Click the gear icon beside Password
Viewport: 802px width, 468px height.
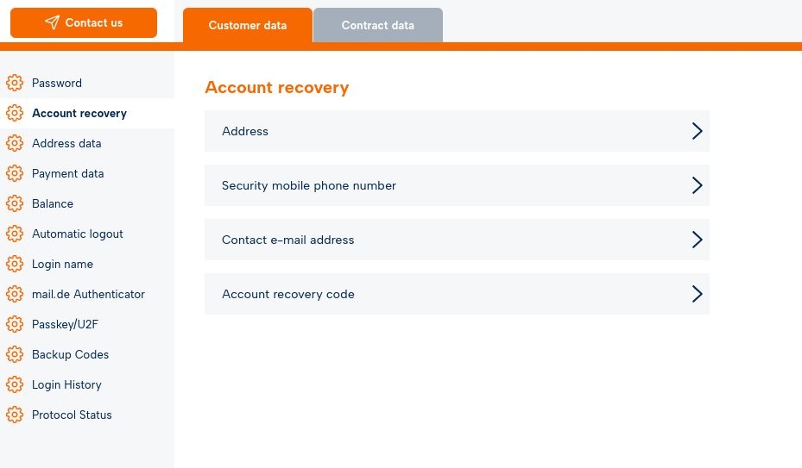coord(15,83)
